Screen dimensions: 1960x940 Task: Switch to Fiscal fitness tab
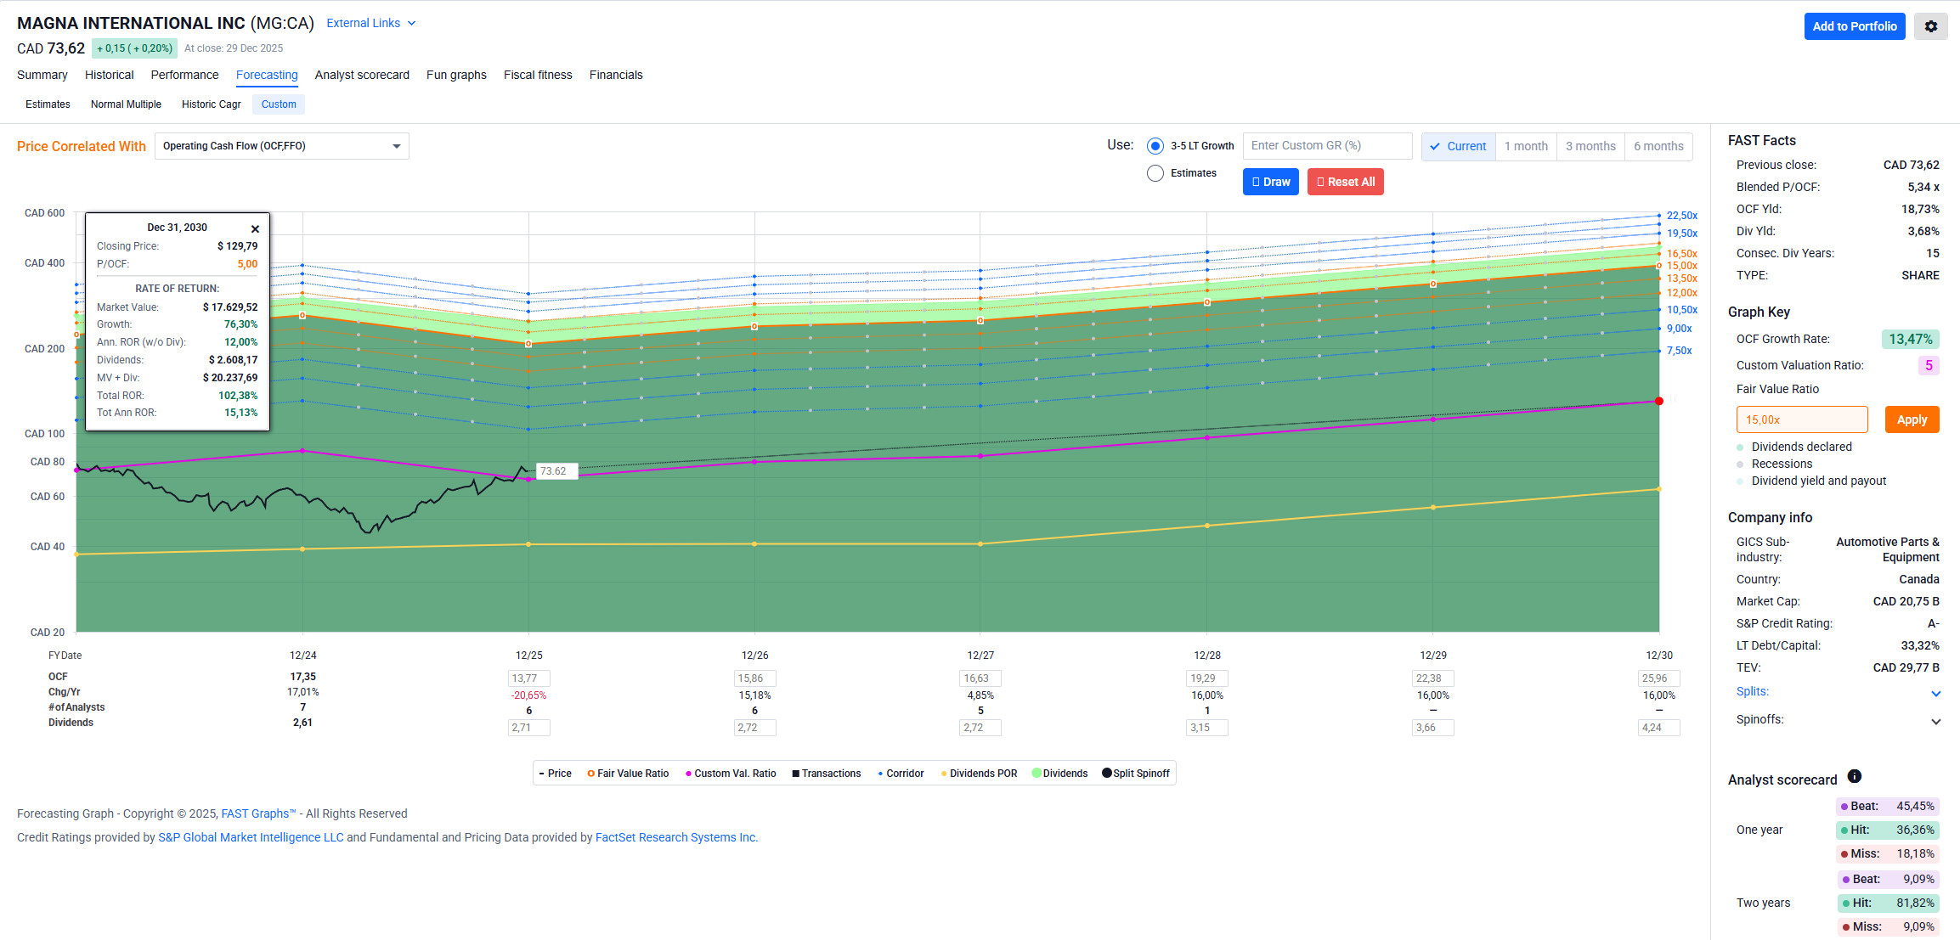537,75
